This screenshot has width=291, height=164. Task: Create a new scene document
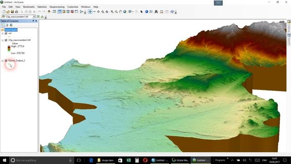click(x=4, y=12)
